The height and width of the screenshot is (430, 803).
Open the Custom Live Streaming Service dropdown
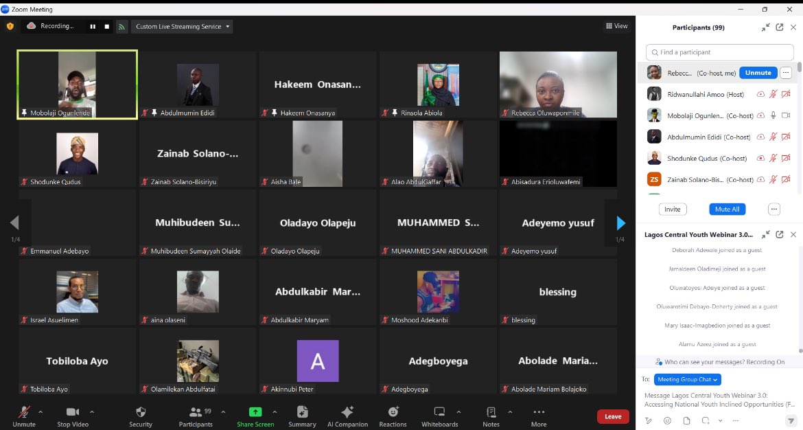coord(183,26)
